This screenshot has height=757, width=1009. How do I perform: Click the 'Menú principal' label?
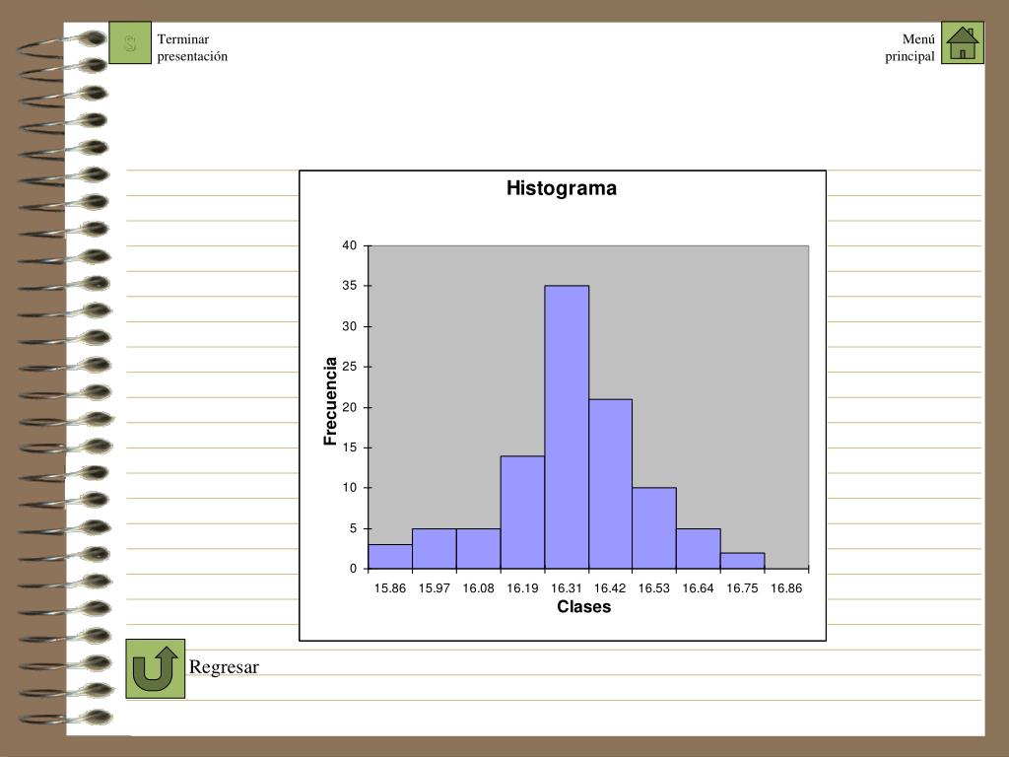[x=909, y=47]
